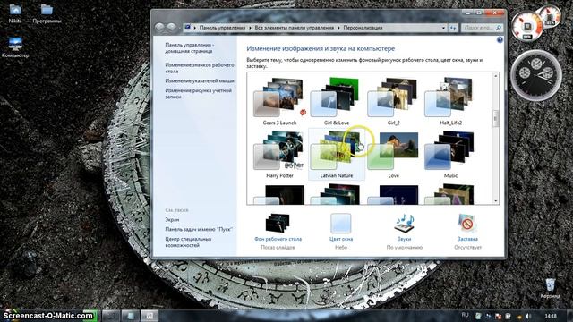Select the Gears 3 Launch theme
The image size is (573, 322).
tap(279, 101)
